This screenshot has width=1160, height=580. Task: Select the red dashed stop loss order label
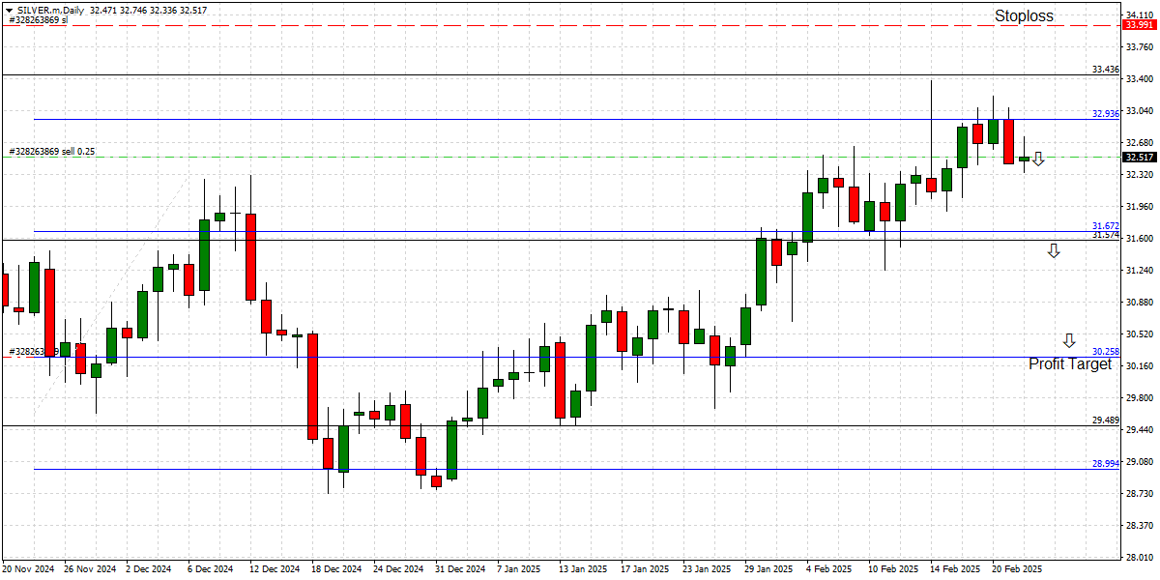click(x=39, y=20)
